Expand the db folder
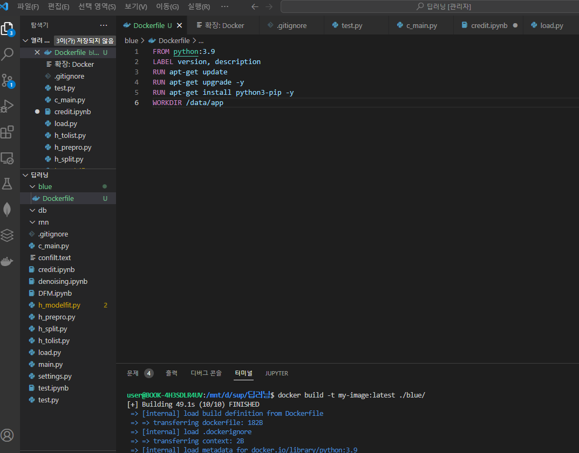This screenshot has width=579, height=453. 42,210
